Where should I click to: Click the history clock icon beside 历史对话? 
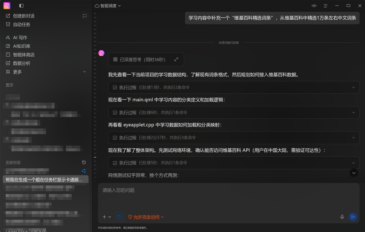click(84, 162)
